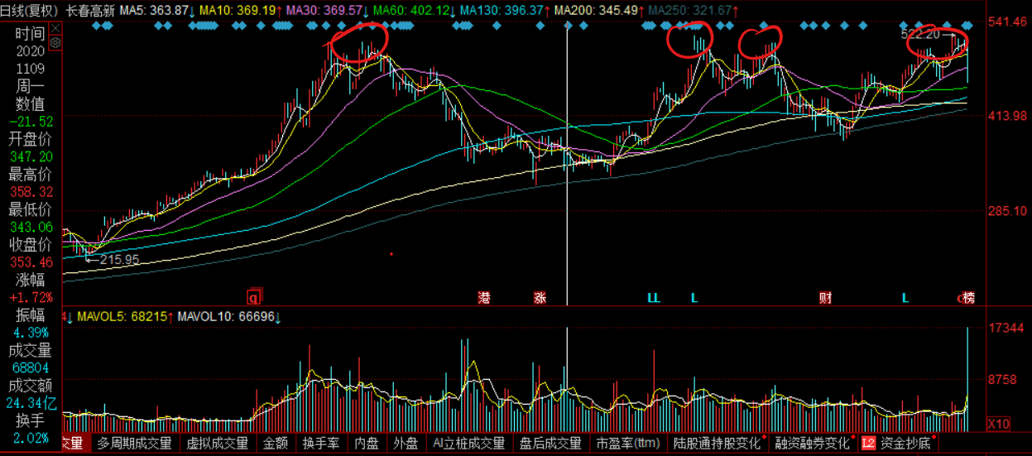
Task: Close the data info panel
Action: [55, 28]
